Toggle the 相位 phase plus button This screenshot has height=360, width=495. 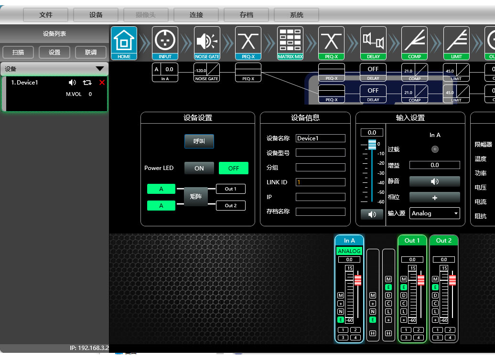(435, 198)
